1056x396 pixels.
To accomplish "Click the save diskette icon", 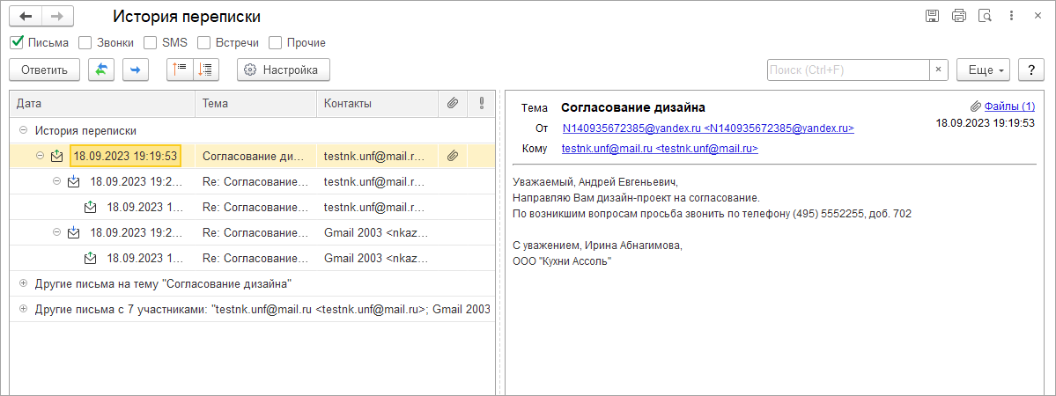I will click(x=932, y=16).
